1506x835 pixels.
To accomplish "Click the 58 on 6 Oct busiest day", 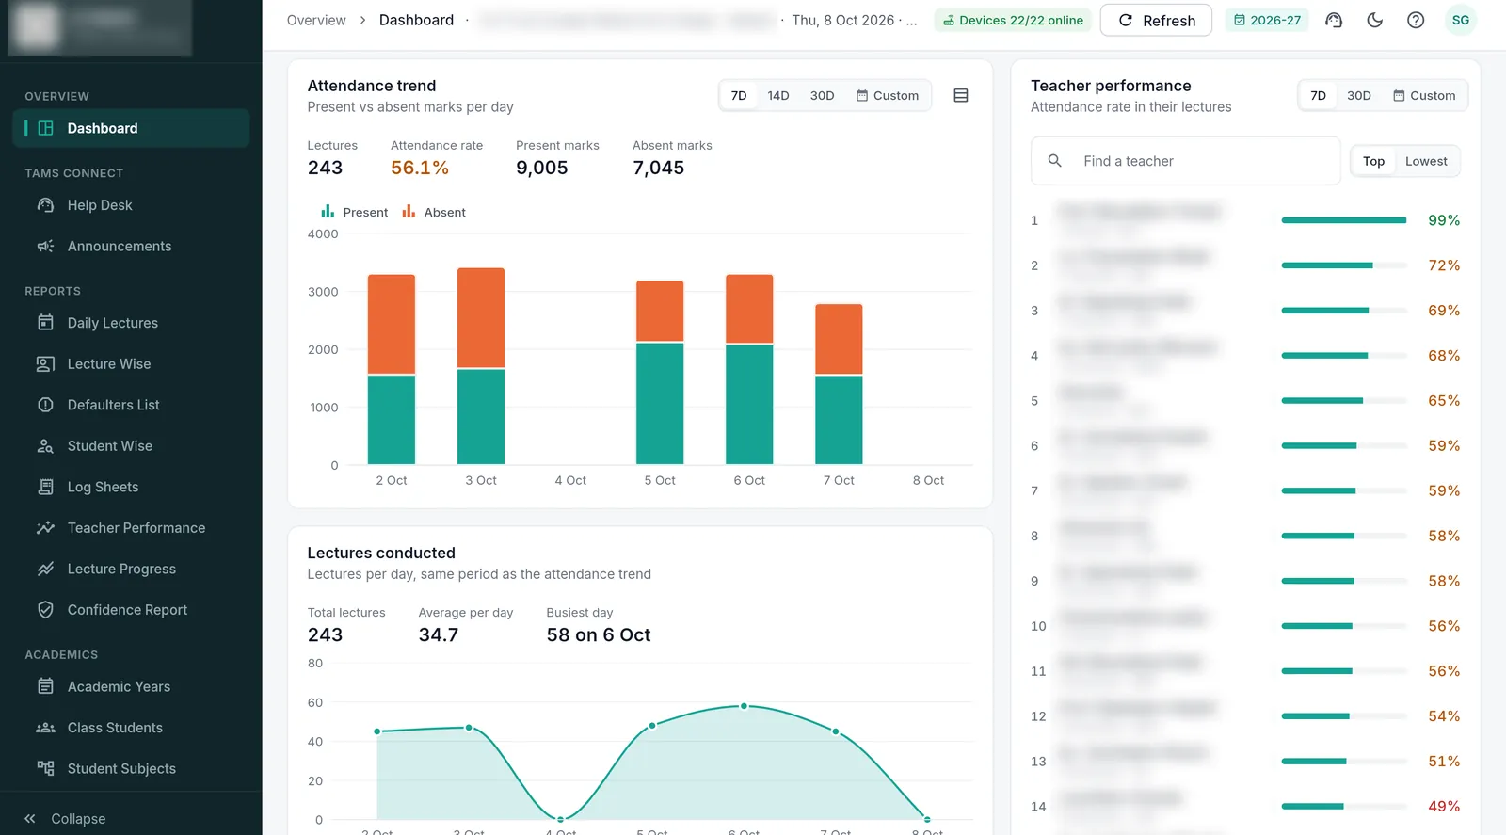I will [x=599, y=634].
